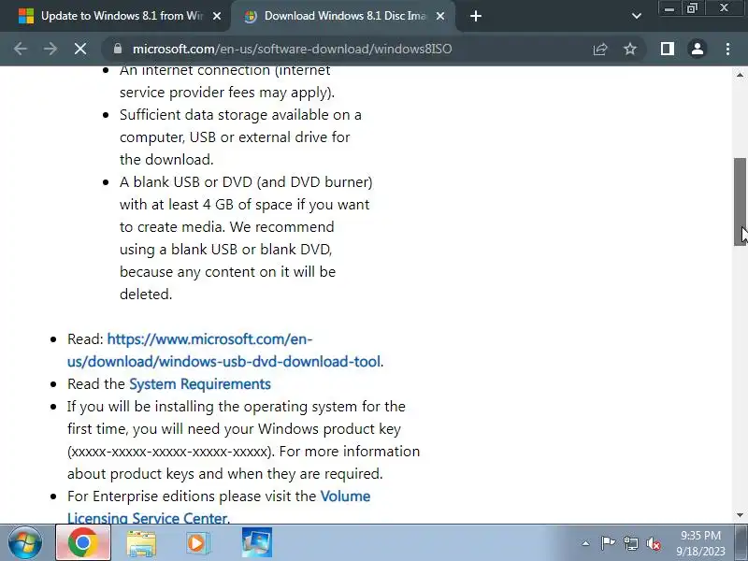Click the forward navigation arrow
Image resolution: width=748 pixels, height=561 pixels.
(x=50, y=49)
